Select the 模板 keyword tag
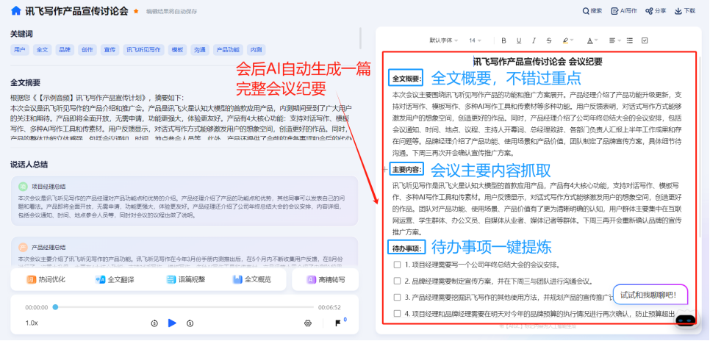710x341 pixels. click(x=177, y=50)
